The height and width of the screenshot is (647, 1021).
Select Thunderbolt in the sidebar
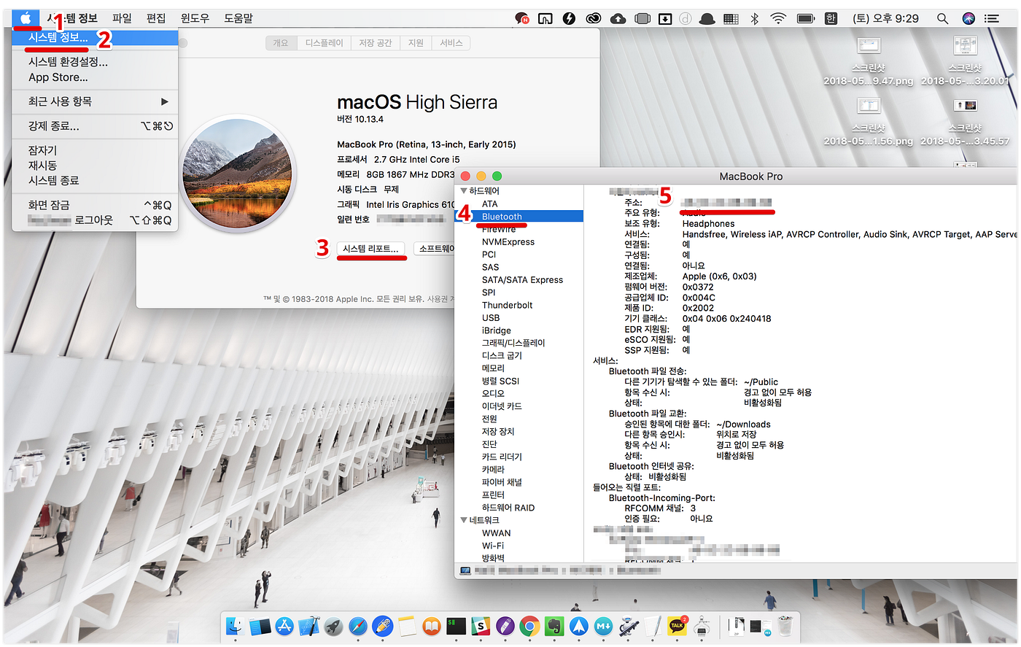click(x=519, y=306)
